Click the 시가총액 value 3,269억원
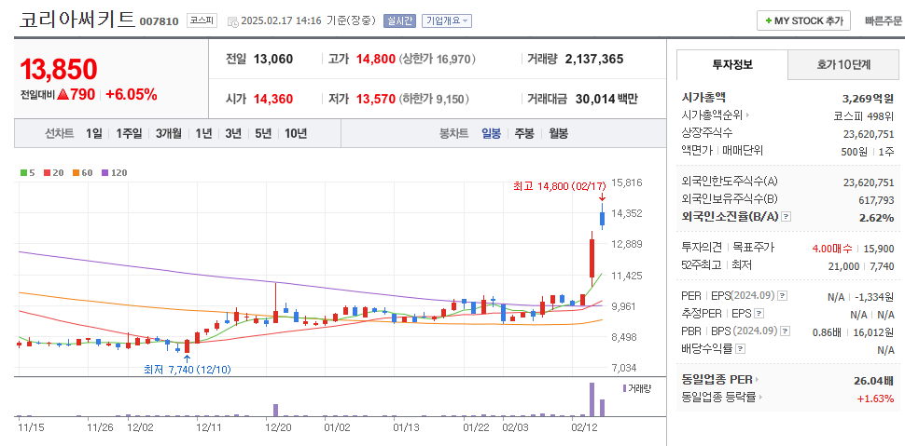 point(868,98)
